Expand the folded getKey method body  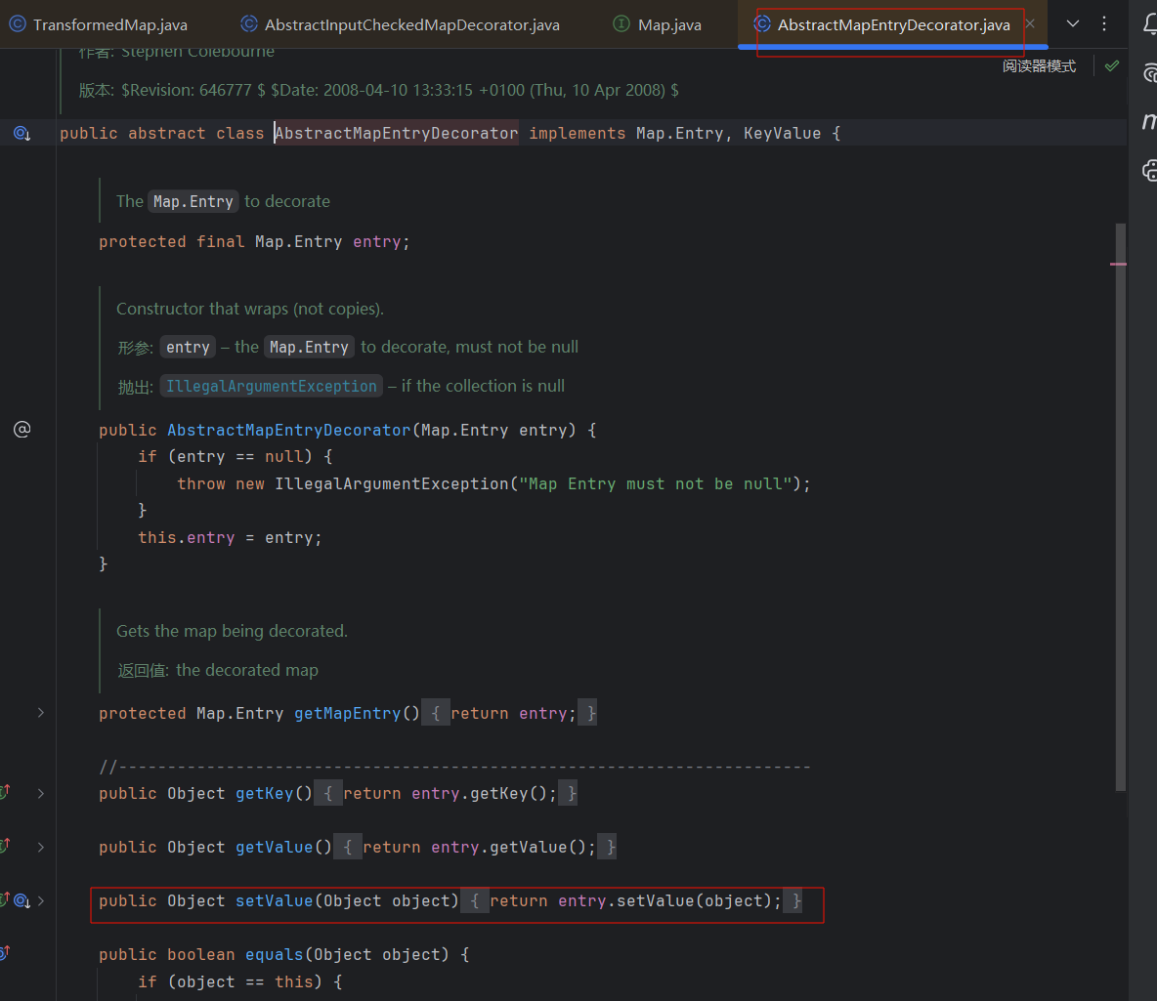[40, 793]
